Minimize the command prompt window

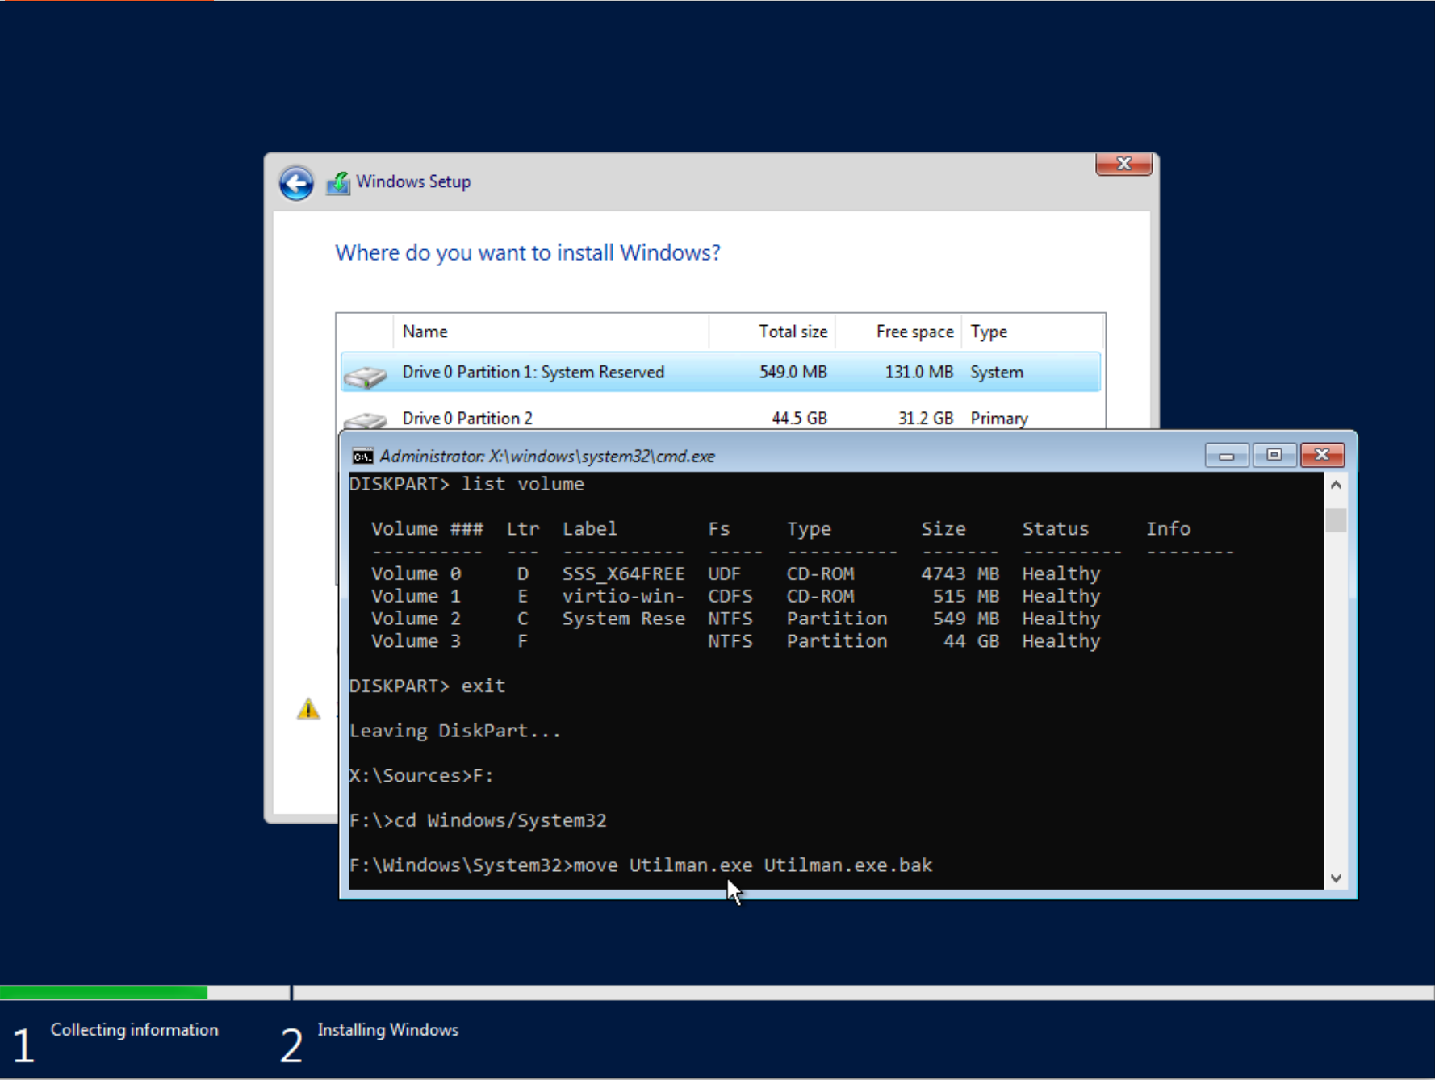pyautogui.click(x=1227, y=456)
